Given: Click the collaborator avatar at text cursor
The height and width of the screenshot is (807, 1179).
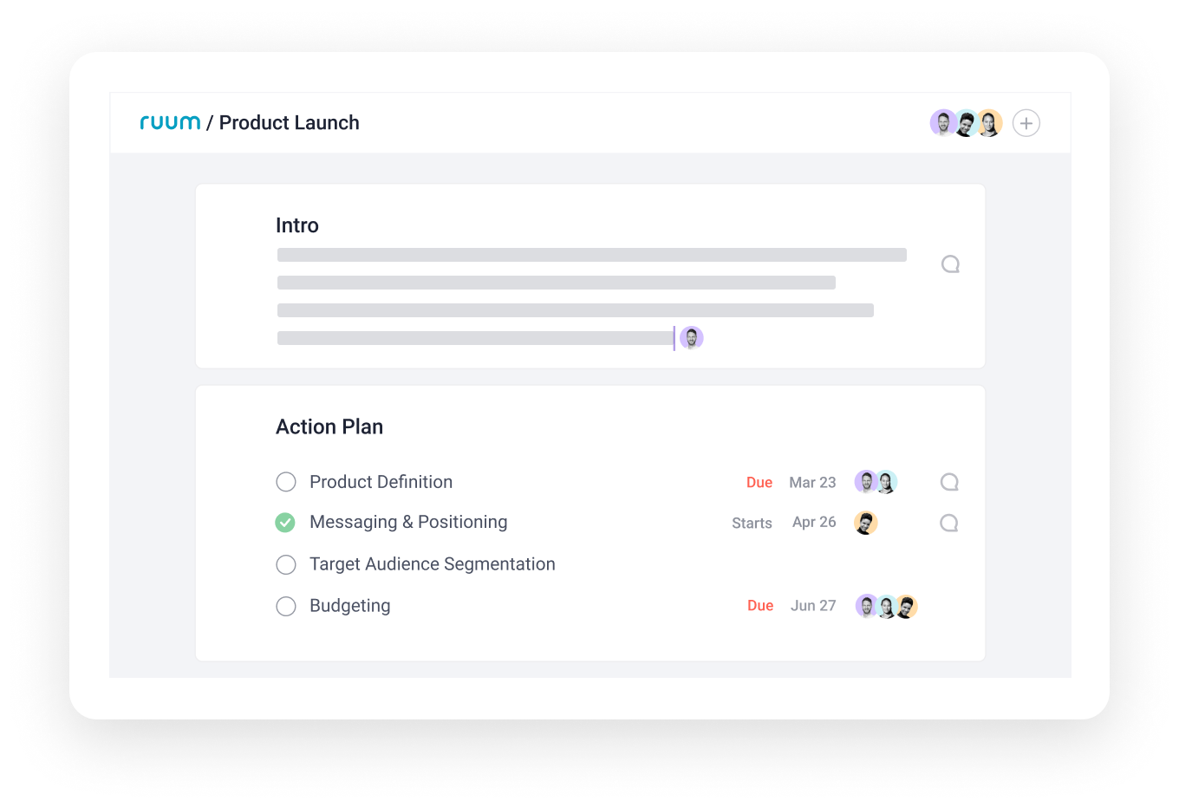Looking at the screenshot, I should 691,338.
